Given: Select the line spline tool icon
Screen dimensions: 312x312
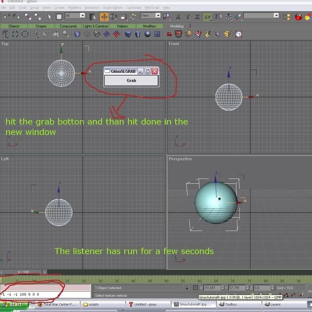Looking at the screenshot, I should click(x=5, y=34).
